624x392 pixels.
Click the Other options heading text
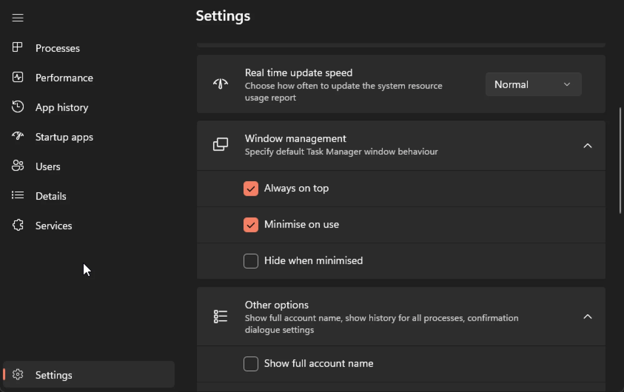(x=277, y=305)
